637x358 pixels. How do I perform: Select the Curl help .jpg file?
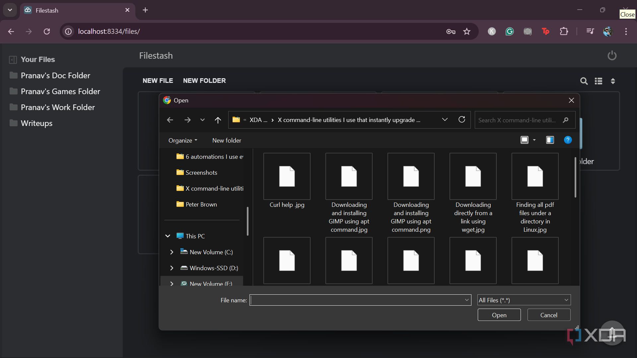tap(287, 181)
